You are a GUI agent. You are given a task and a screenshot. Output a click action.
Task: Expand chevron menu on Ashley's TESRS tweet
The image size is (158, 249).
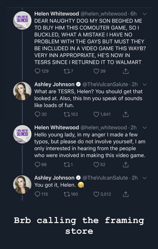click(145, 85)
